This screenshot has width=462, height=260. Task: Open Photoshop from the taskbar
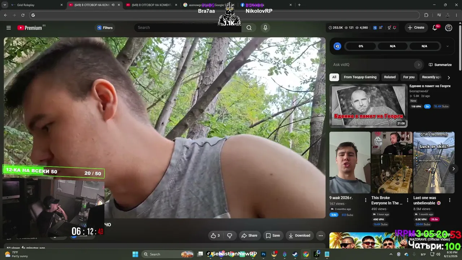point(263,254)
